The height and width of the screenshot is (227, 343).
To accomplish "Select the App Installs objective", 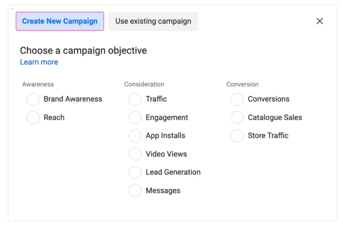I will (x=135, y=136).
